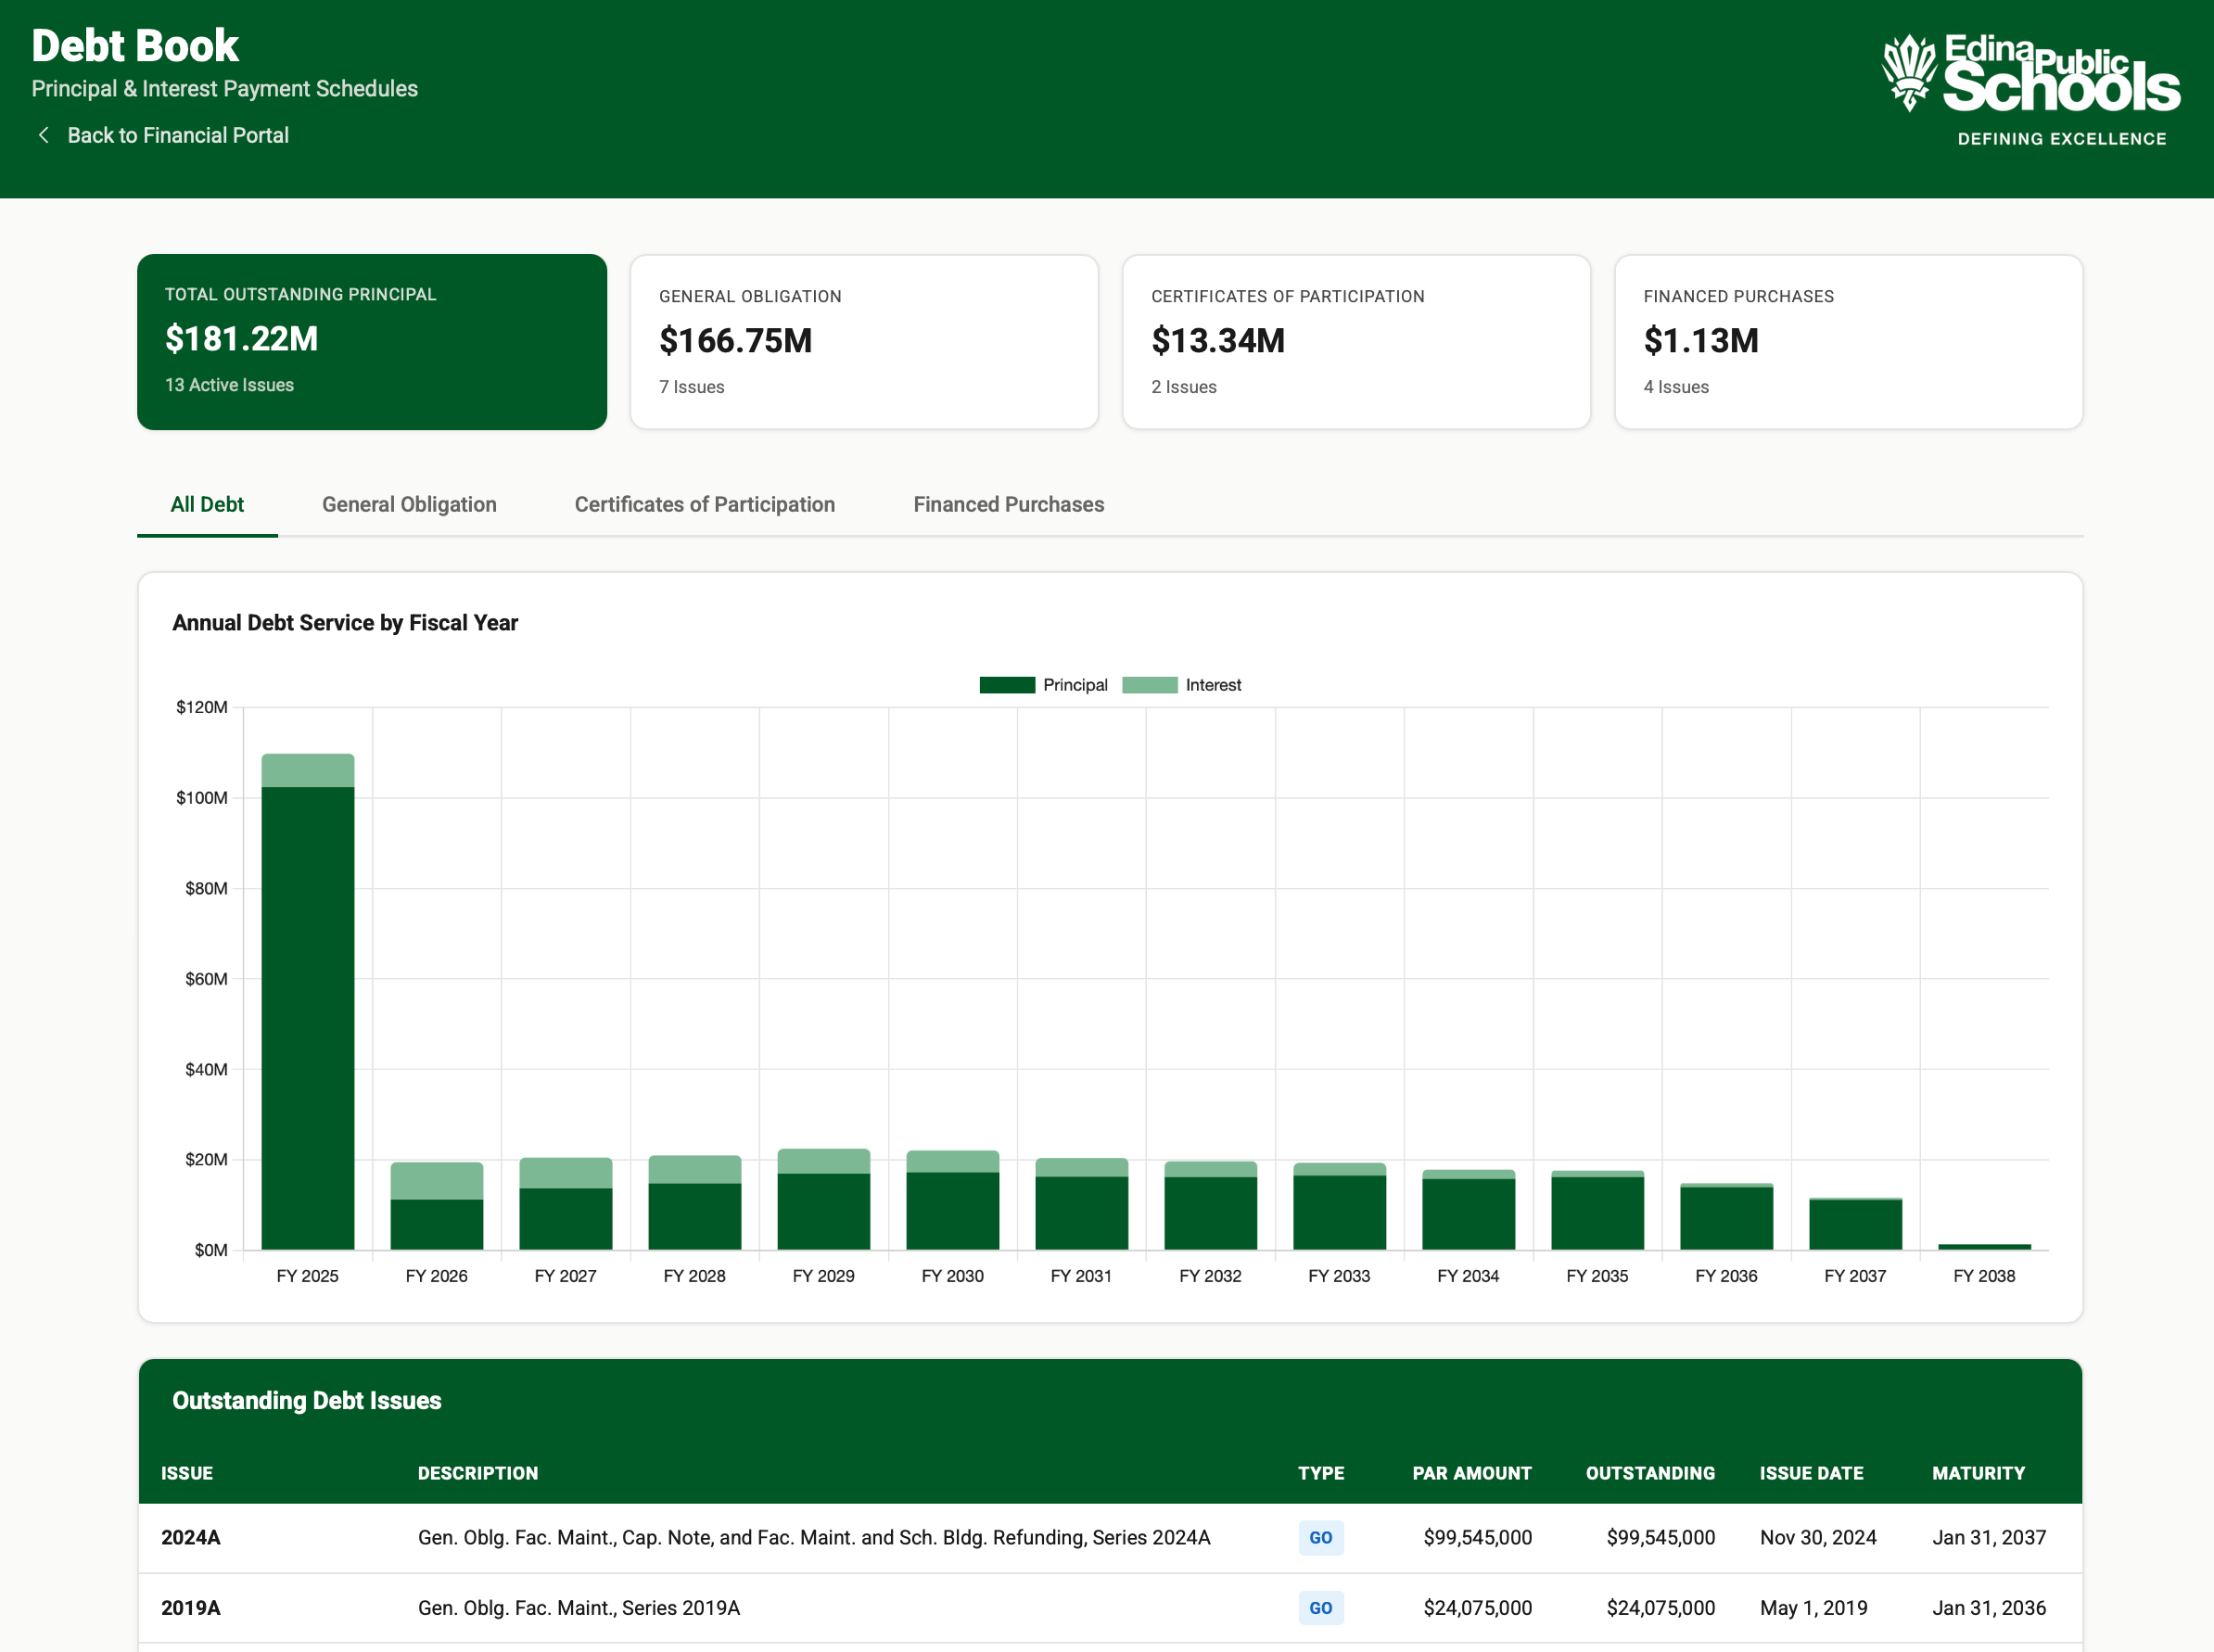Click the FY 2025 bar in the chart

(307, 1000)
